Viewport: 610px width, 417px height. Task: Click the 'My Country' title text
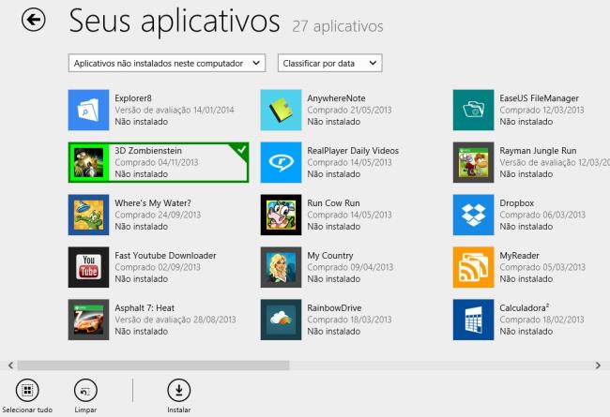(x=330, y=256)
